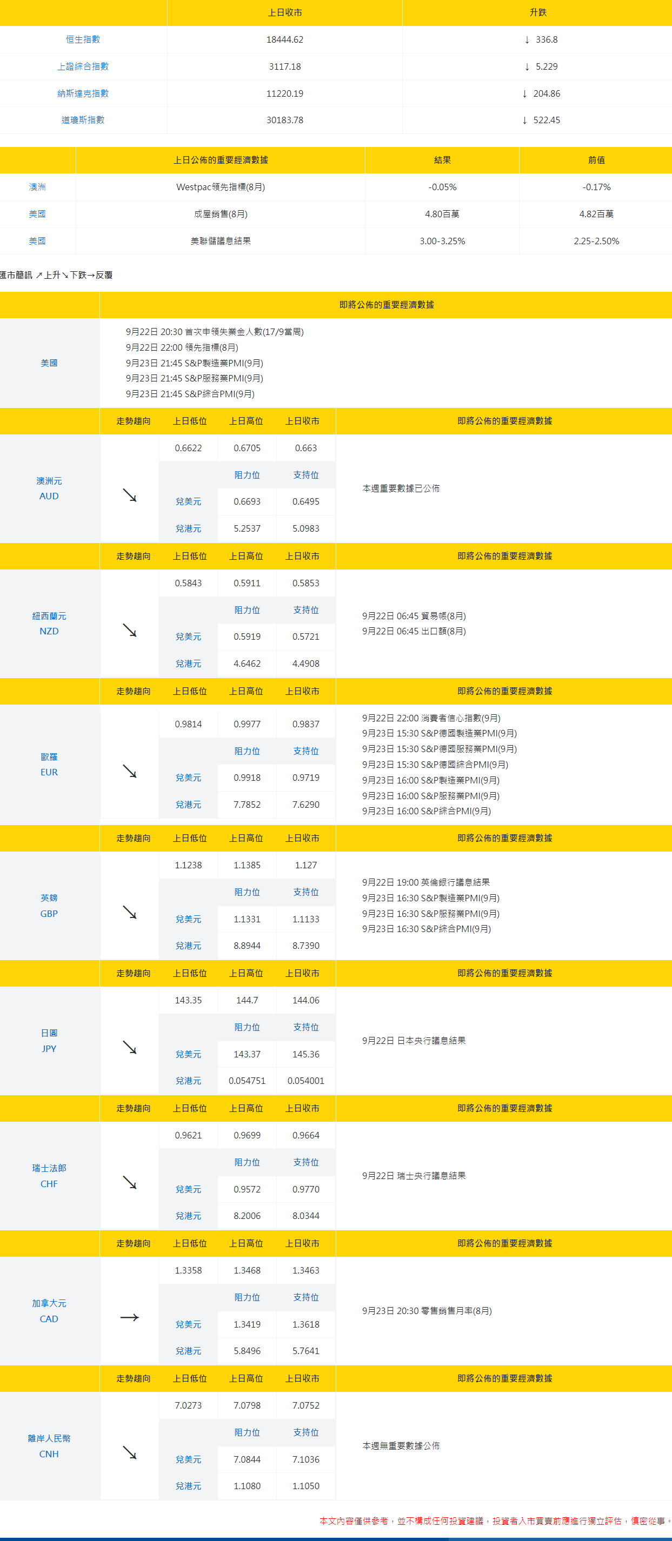Click the down arrow beside 5.229
This screenshot has width=672, height=1541.
click(527, 66)
